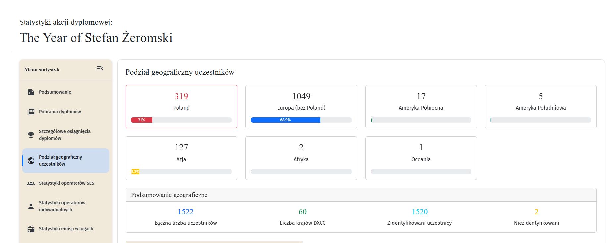
Task: Open the Podsumowanie menu item
Action: pos(55,92)
